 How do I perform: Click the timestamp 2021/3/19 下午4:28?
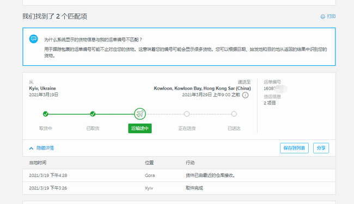(x=48, y=175)
